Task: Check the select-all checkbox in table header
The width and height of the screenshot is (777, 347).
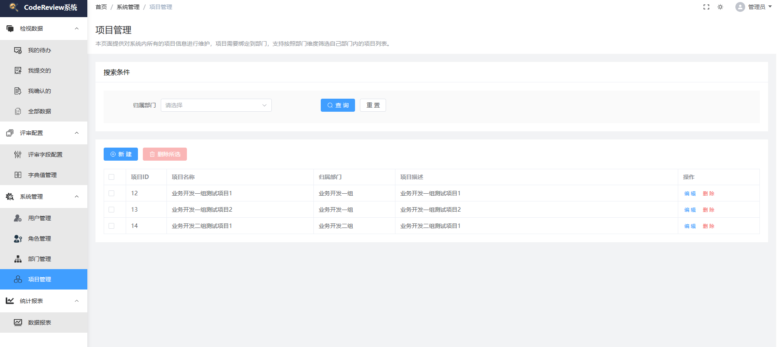Action: point(111,177)
